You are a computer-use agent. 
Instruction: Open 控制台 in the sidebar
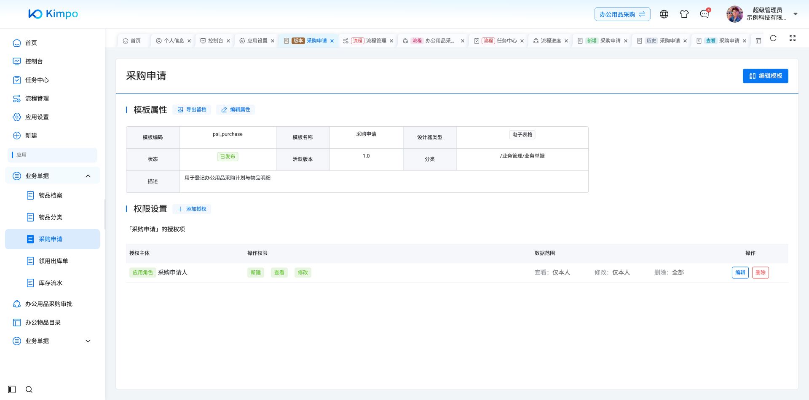[52, 61]
